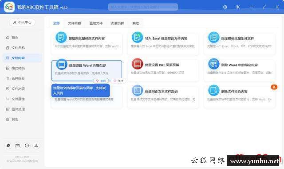Click the 批量纠正文本文件乱码 icon
The image size is (284, 169).
coord(137,90)
